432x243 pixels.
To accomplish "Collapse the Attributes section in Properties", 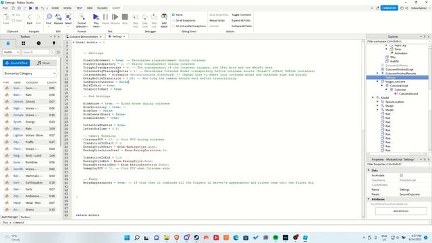I will tap(369, 199).
